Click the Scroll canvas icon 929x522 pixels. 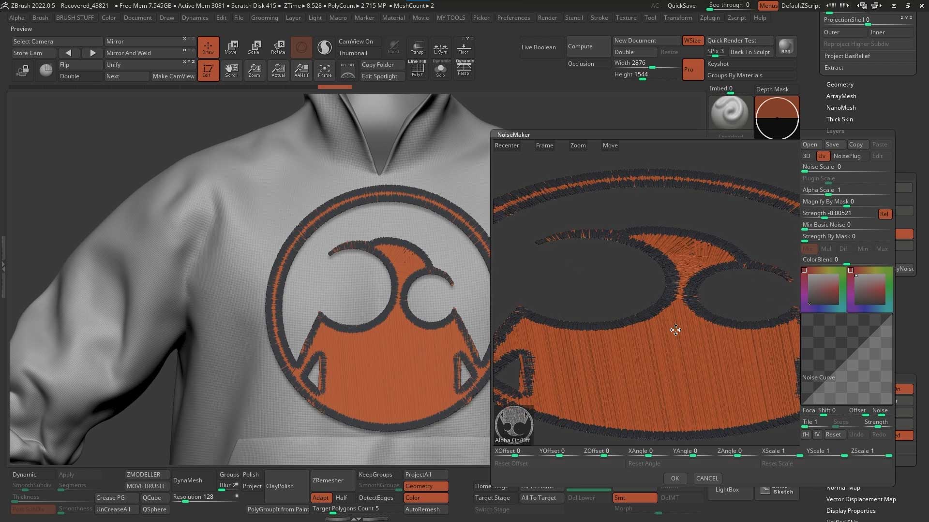231,70
